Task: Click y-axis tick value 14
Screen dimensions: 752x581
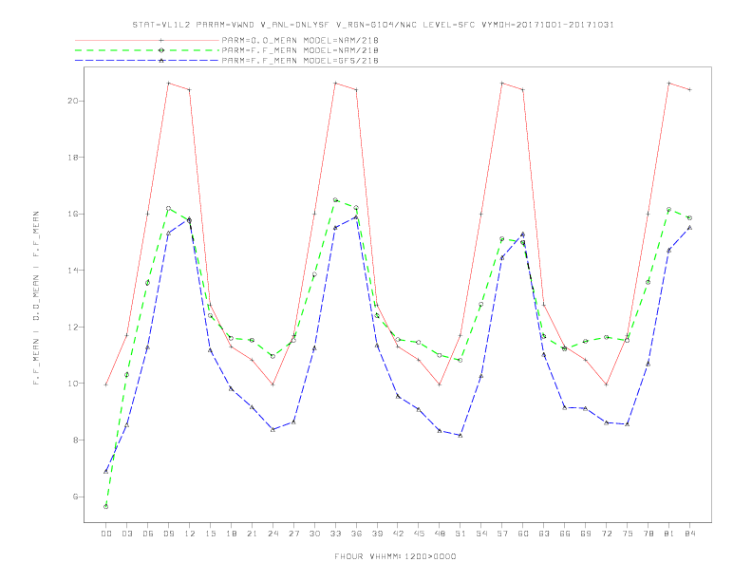Action: click(73, 271)
